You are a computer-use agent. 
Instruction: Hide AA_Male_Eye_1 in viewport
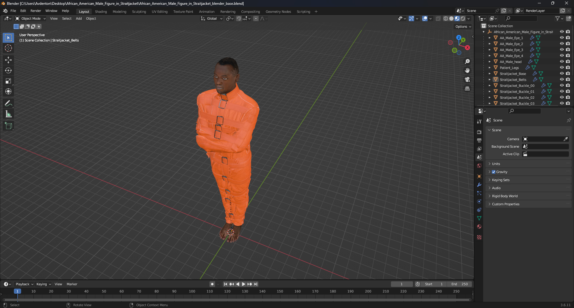(x=562, y=38)
